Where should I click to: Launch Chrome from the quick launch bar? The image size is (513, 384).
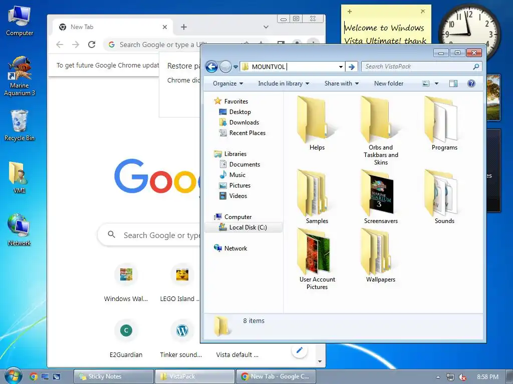pos(34,377)
